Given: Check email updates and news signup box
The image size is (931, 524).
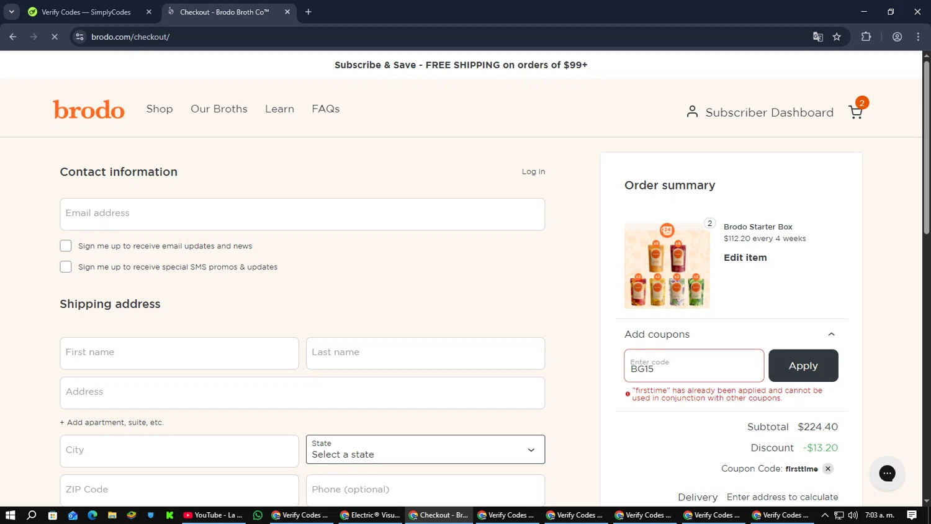Looking at the screenshot, I should [x=66, y=246].
